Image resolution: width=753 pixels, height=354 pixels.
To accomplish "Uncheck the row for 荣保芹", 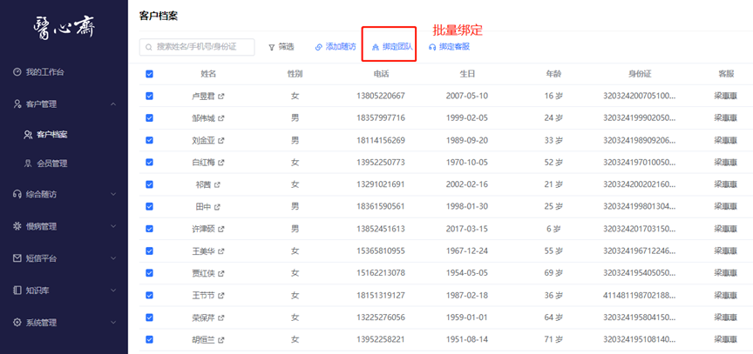I will (x=149, y=317).
